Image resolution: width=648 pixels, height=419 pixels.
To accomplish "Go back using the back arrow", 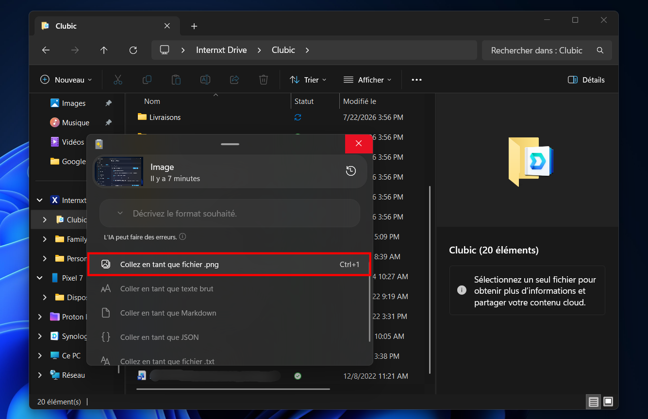I will click(46, 50).
